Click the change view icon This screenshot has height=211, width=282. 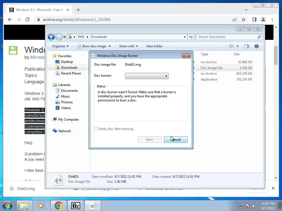coord(231,46)
